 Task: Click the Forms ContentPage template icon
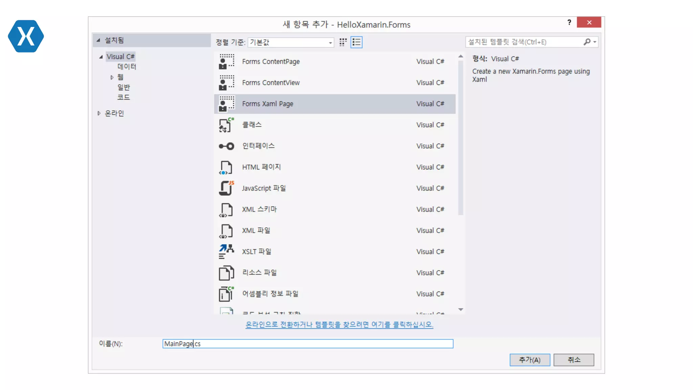pos(226,62)
